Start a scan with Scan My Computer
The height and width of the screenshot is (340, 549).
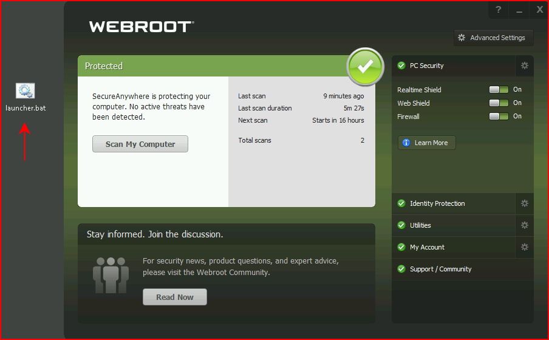[x=140, y=144]
